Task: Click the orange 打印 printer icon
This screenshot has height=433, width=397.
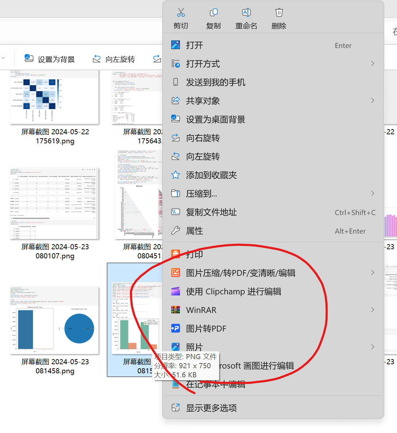Action: pos(176,254)
